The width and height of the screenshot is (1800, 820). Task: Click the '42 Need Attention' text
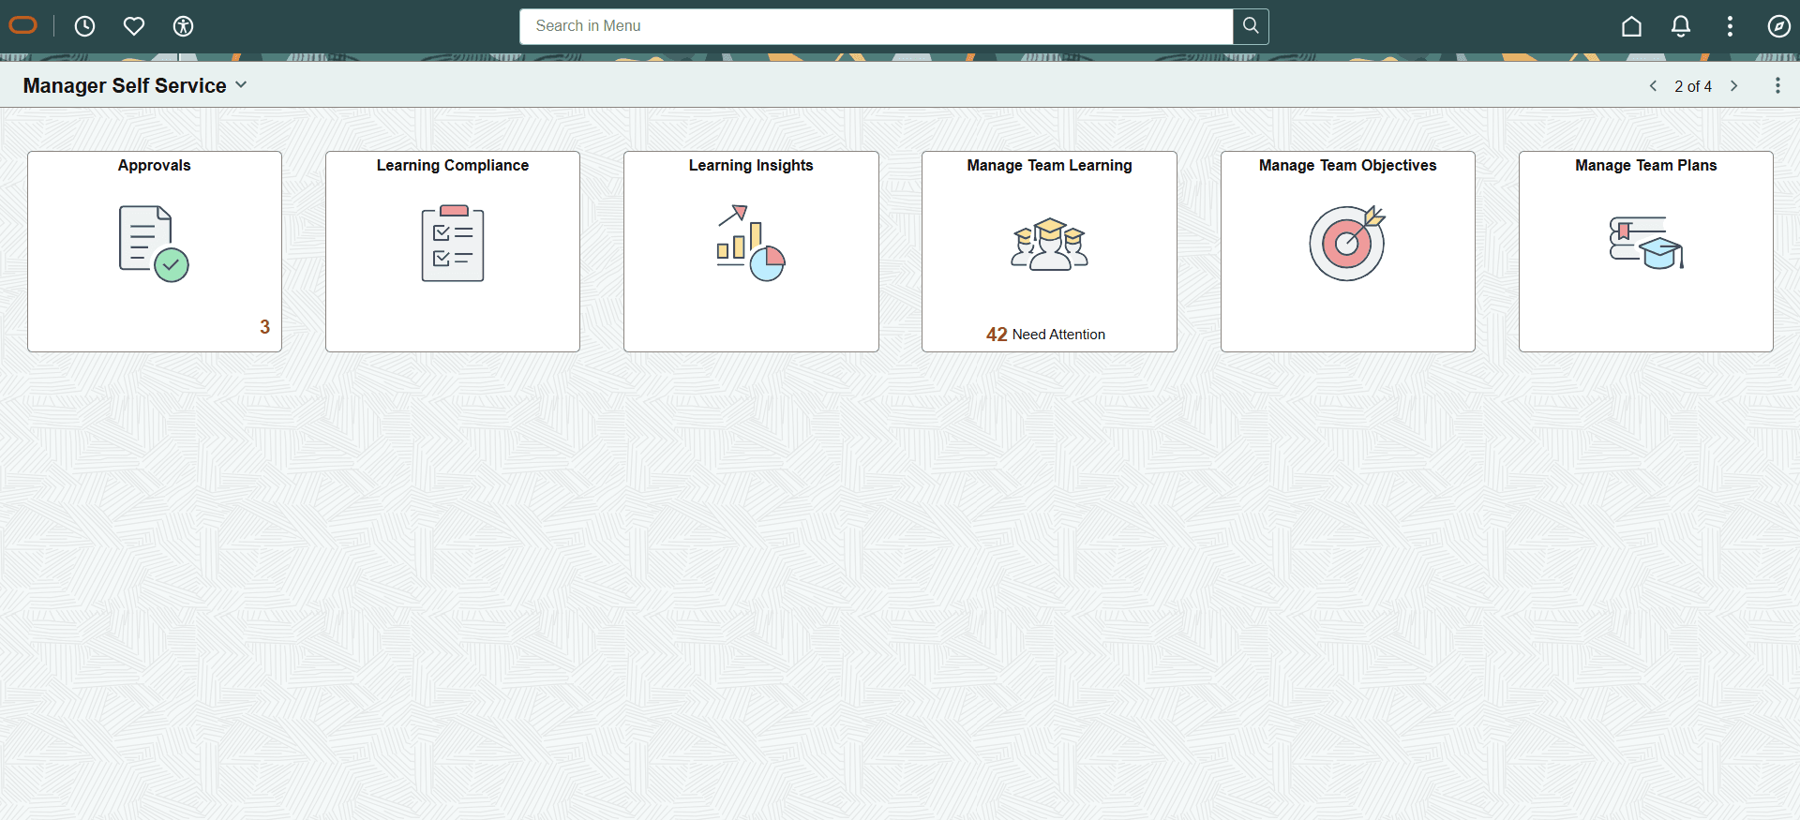[x=1045, y=335]
